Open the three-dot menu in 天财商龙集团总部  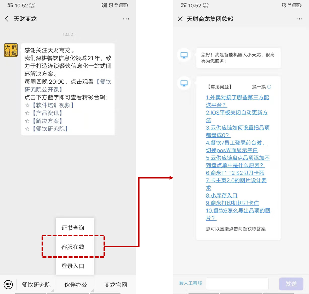(299, 19)
